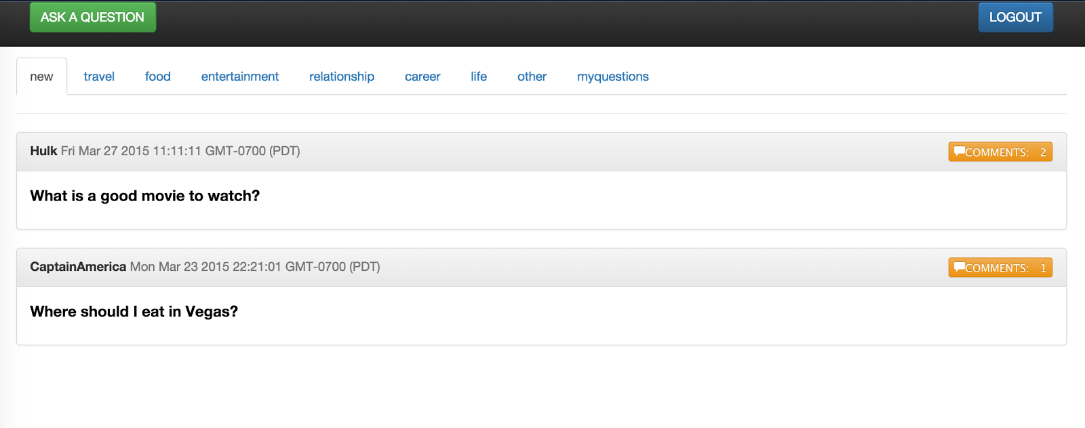Image resolution: width=1085 pixels, height=428 pixels.
Task: Go to the relationship tab
Action: pos(341,77)
